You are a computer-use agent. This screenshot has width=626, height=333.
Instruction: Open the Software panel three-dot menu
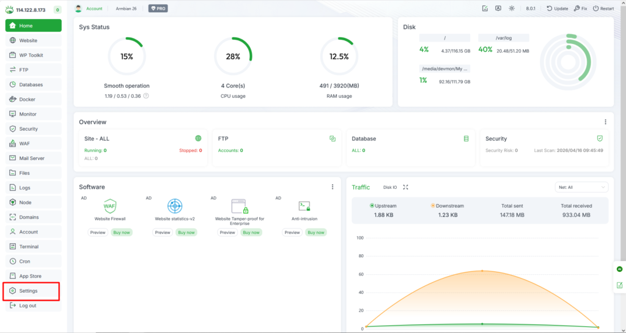(x=333, y=187)
